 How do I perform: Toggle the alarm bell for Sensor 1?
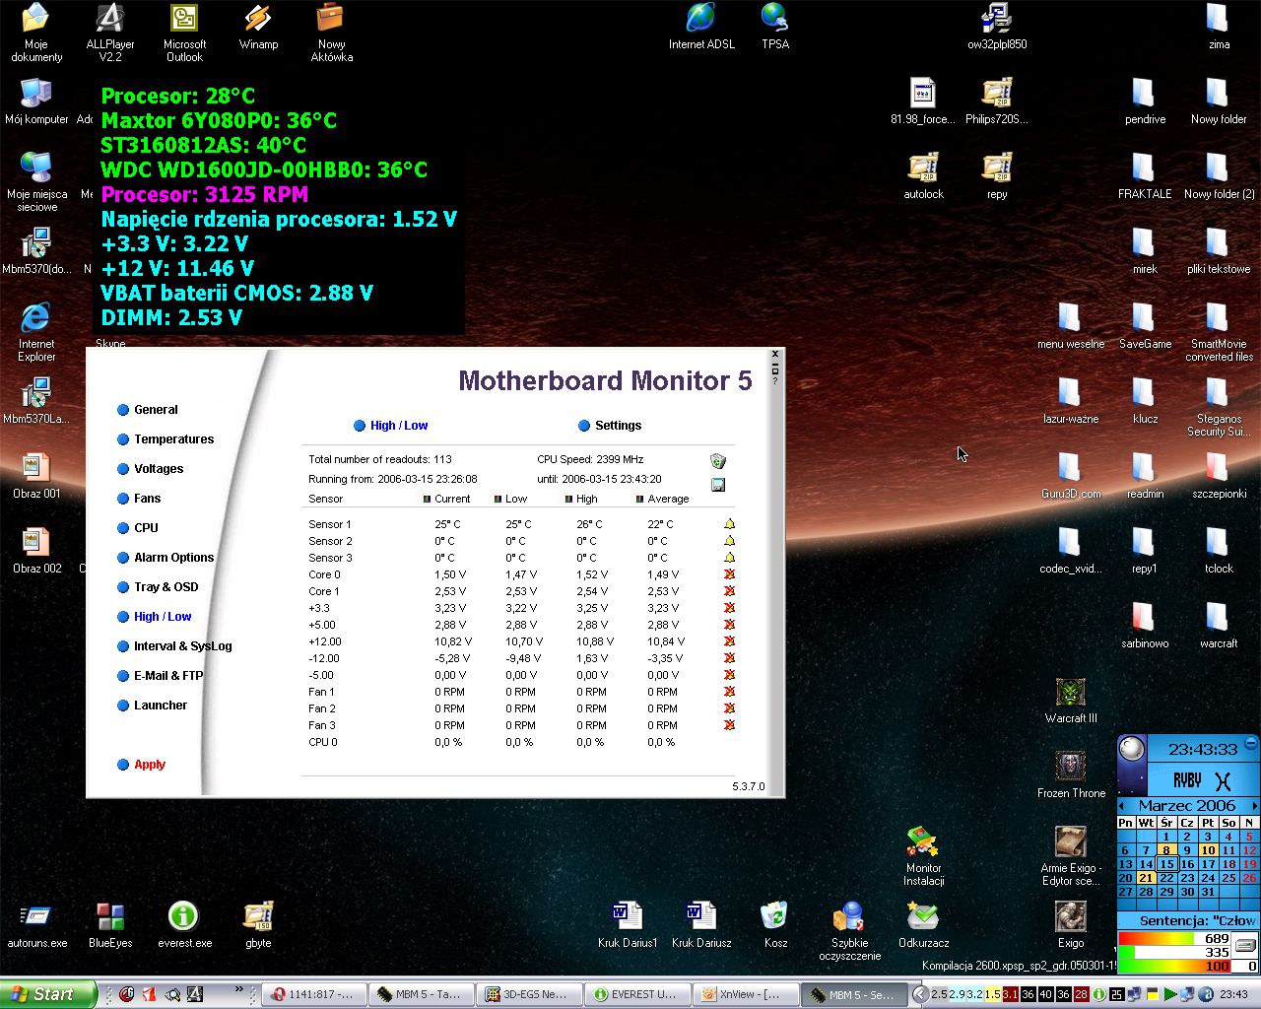pyautogui.click(x=729, y=524)
